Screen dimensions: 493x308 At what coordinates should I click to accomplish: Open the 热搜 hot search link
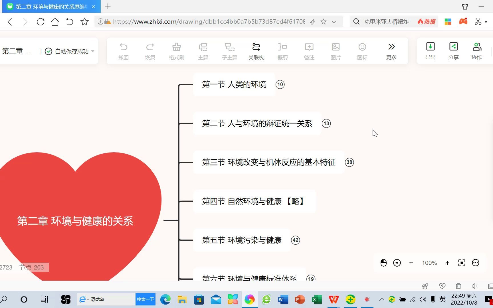pos(427,22)
